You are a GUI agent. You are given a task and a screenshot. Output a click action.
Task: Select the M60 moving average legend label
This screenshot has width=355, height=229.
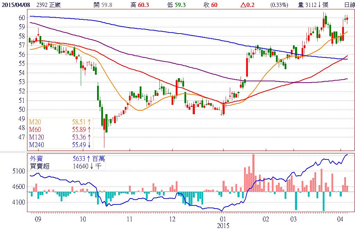[35, 130]
